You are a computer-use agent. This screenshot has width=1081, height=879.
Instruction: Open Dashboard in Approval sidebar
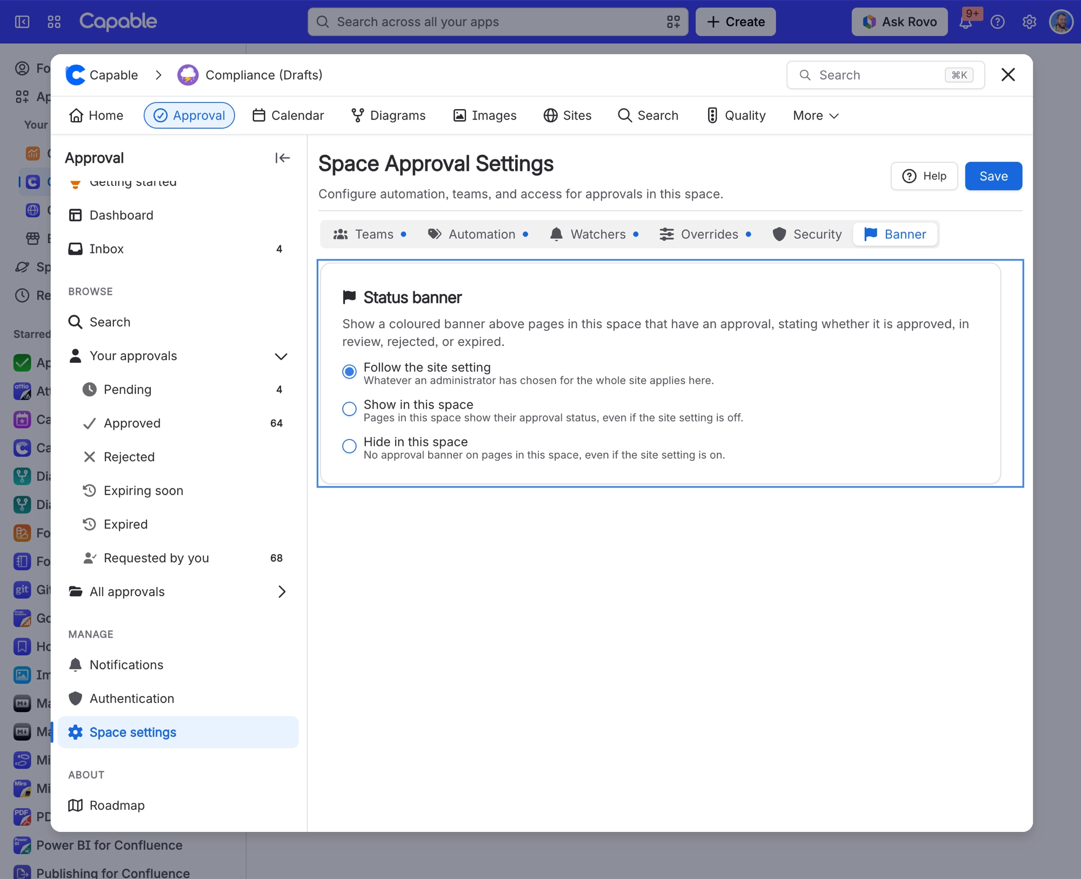pyautogui.click(x=178, y=215)
